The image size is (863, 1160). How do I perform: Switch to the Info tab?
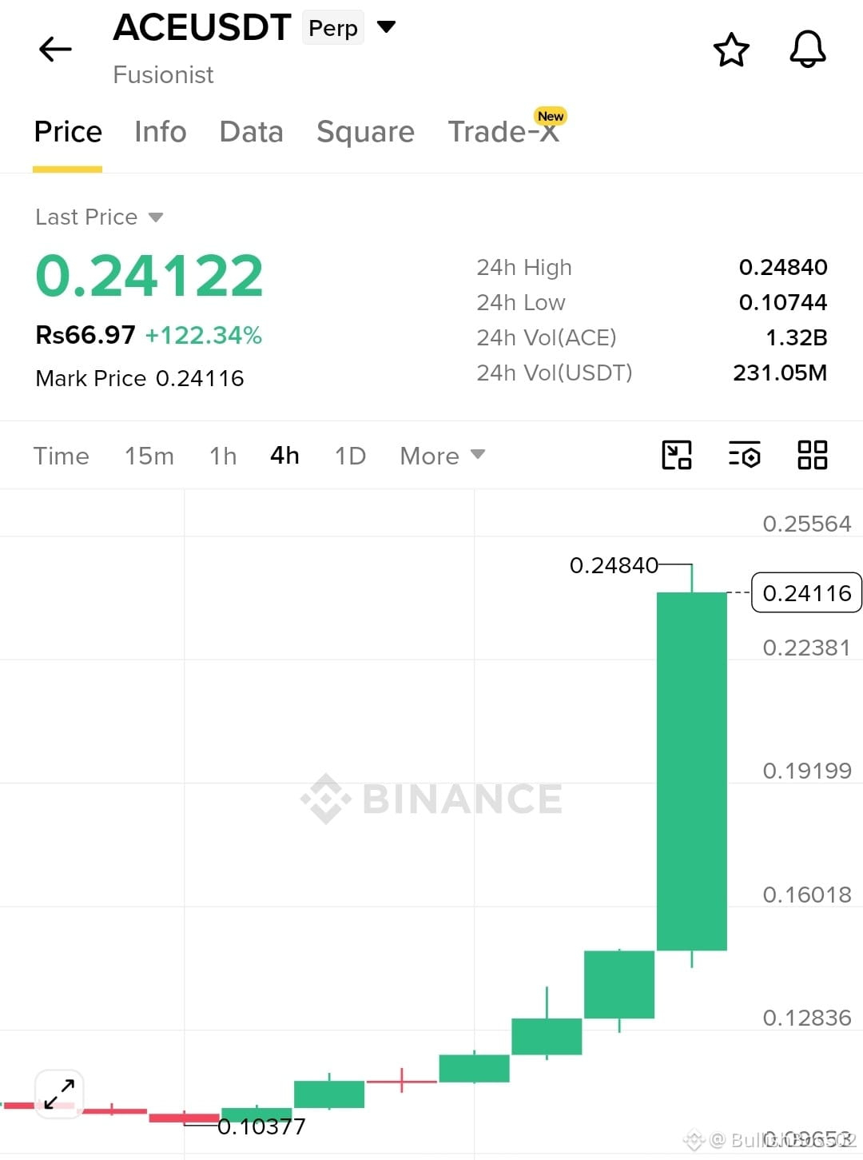pyautogui.click(x=160, y=132)
